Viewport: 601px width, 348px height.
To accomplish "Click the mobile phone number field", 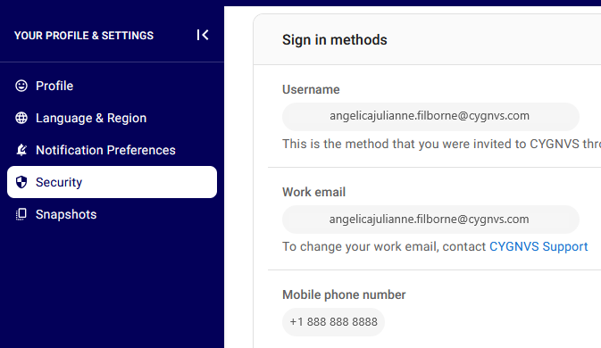I will (x=333, y=322).
